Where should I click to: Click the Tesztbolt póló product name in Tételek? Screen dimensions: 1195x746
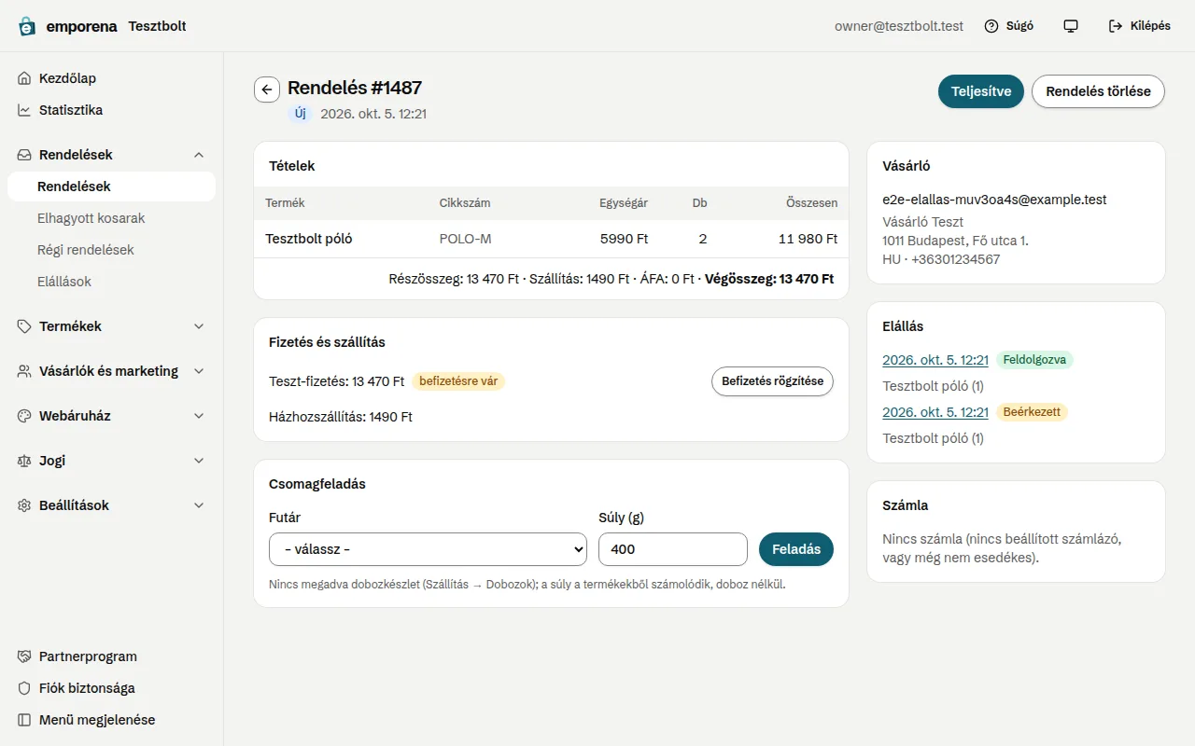pyautogui.click(x=309, y=239)
